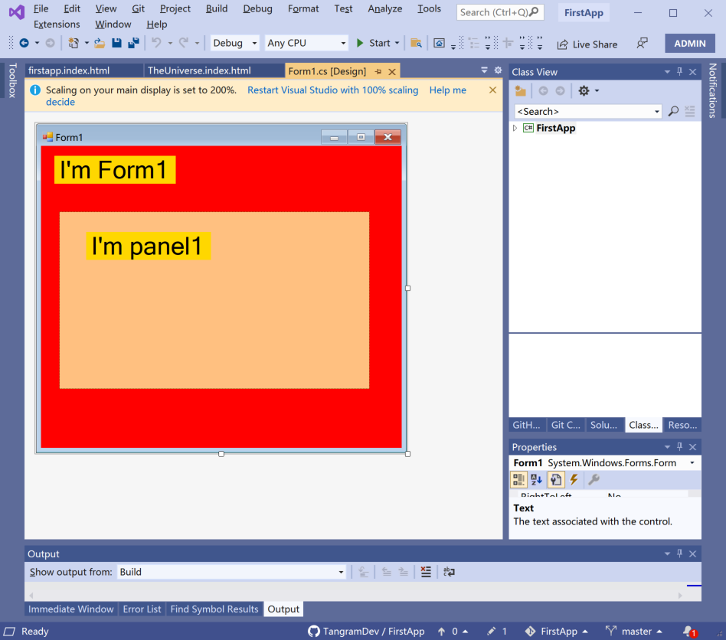
Task: Open the Git menu
Action: click(x=138, y=8)
